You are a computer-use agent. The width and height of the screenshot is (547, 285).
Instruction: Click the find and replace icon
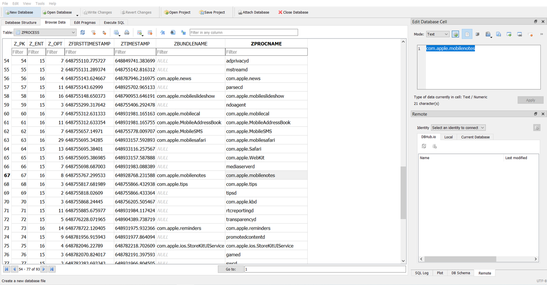[x=184, y=32]
